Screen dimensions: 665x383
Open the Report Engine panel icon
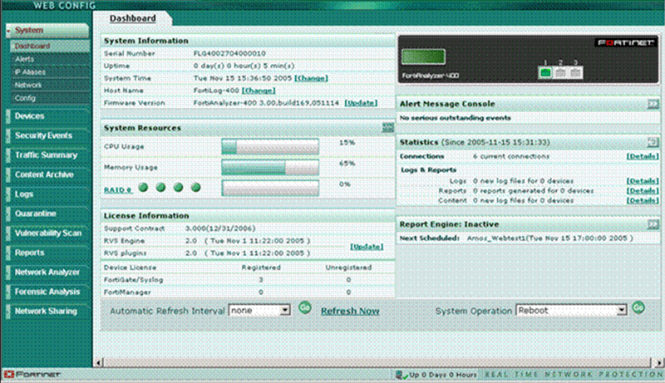[x=653, y=224]
